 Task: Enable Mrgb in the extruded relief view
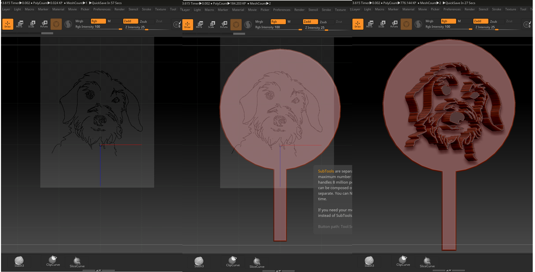429,21
